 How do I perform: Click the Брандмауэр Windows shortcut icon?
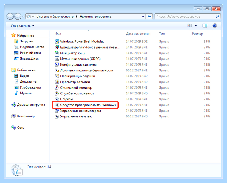pyautogui.click(x=57, y=47)
